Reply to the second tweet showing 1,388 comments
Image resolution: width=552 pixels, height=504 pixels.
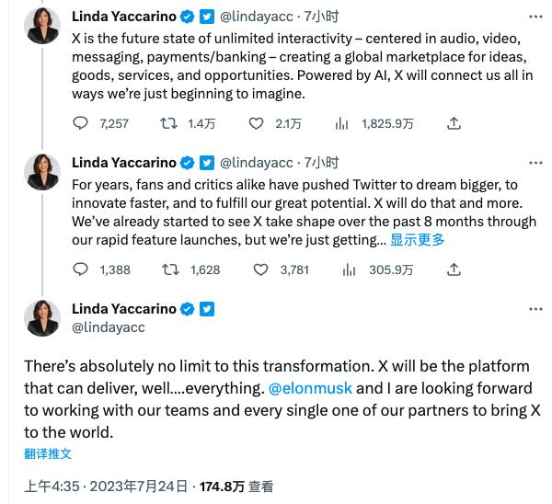pyautogui.click(x=80, y=269)
